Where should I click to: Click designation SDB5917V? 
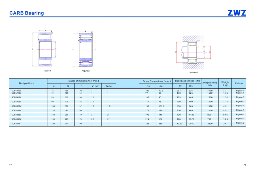(x=16, y=97)
